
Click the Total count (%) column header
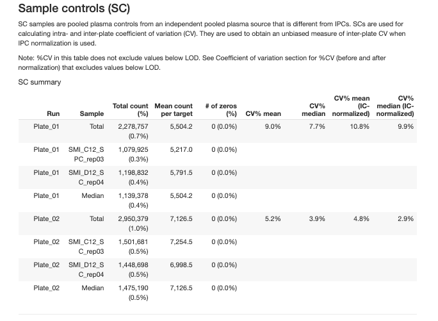point(130,110)
